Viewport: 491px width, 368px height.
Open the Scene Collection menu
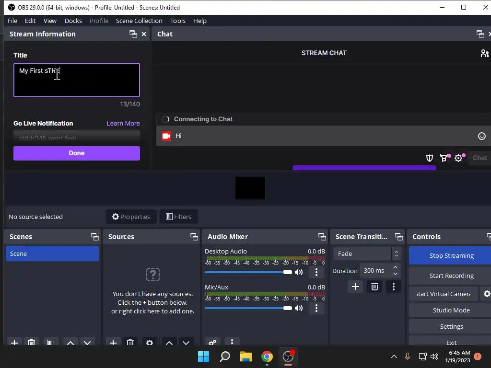[139, 21]
